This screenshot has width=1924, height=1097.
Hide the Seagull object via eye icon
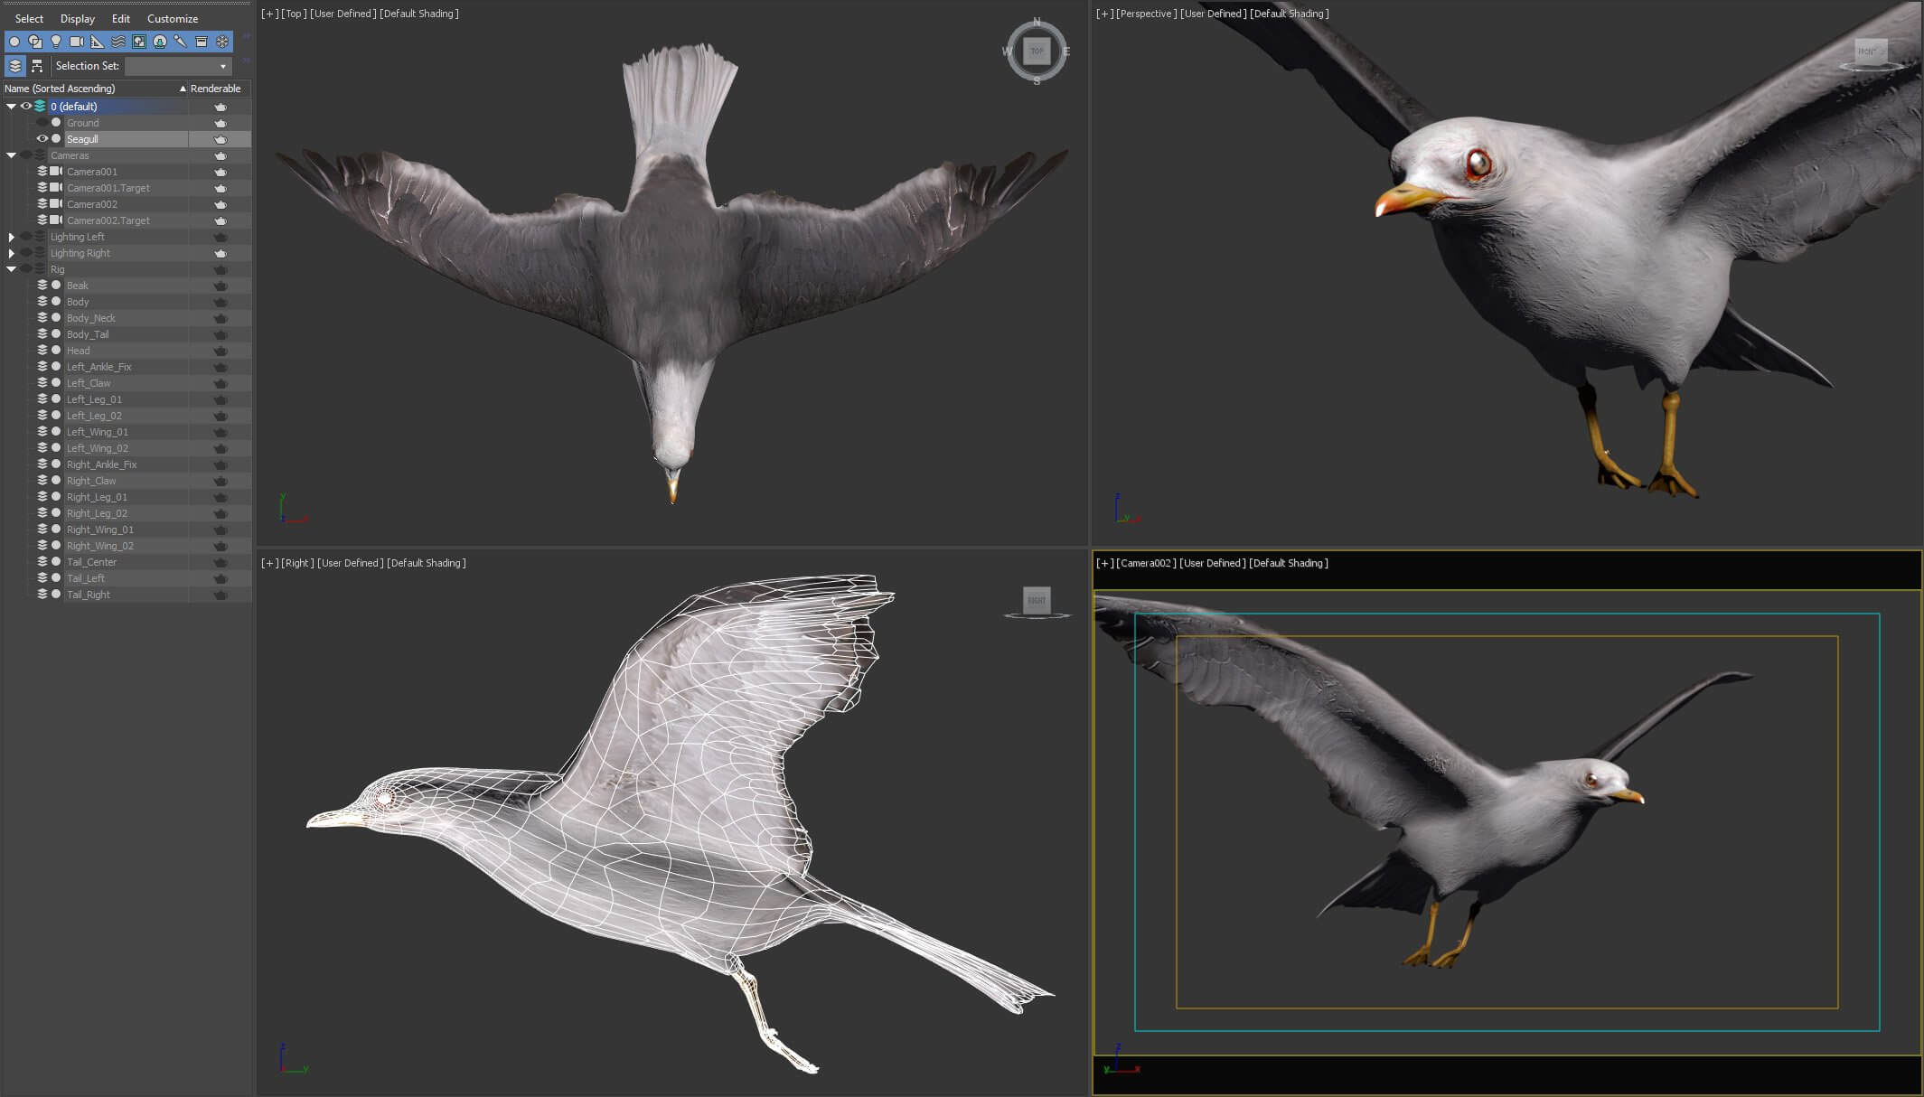pos(42,139)
